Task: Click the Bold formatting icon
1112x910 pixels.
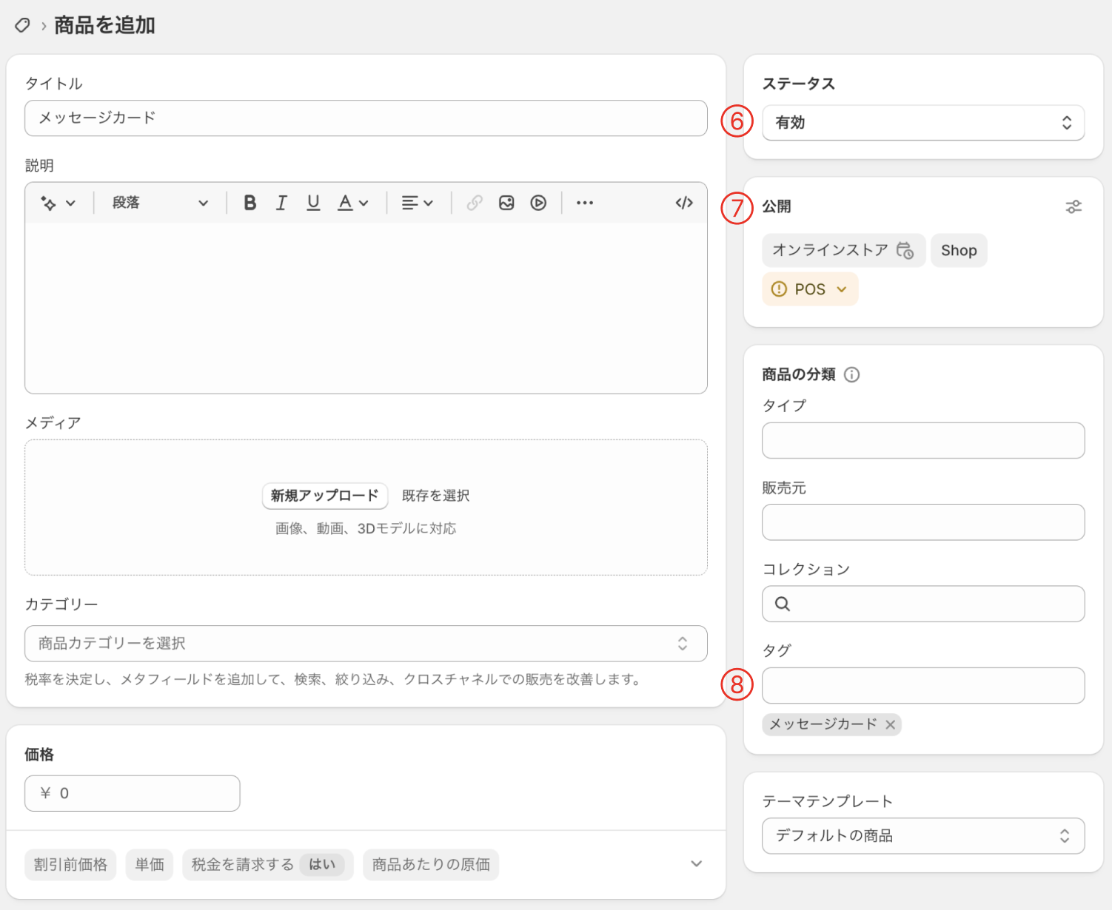Action: pyautogui.click(x=250, y=203)
